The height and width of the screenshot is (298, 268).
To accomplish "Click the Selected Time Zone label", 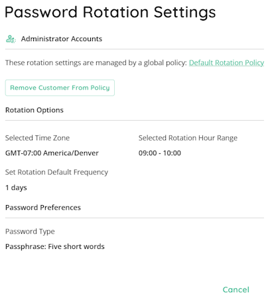I will [37, 138].
